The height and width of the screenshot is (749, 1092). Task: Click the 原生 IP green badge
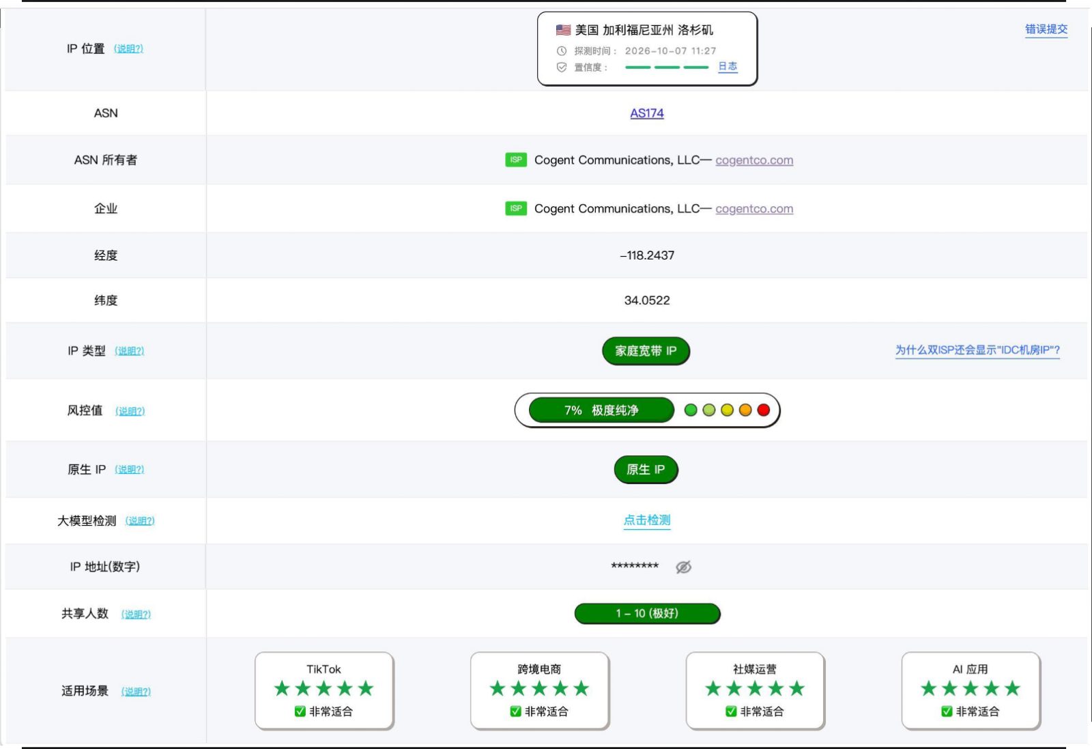[x=646, y=470]
